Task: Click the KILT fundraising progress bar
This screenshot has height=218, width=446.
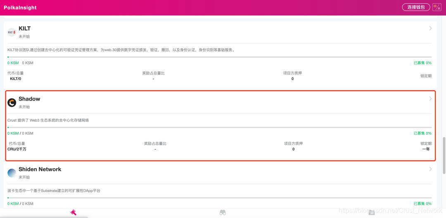Action: pyautogui.click(x=219, y=57)
